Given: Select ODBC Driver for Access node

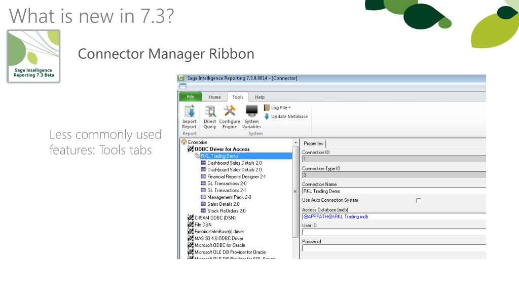Looking at the screenshot, I should click(222, 149).
